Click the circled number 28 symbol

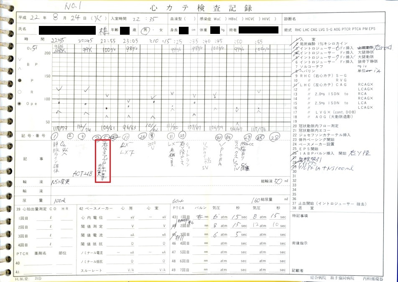click(x=275, y=136)
